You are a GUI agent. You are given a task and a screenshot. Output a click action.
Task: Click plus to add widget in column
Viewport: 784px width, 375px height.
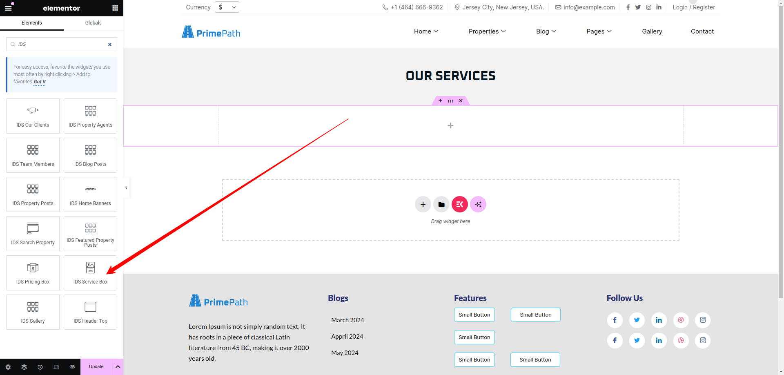[450, 125]
